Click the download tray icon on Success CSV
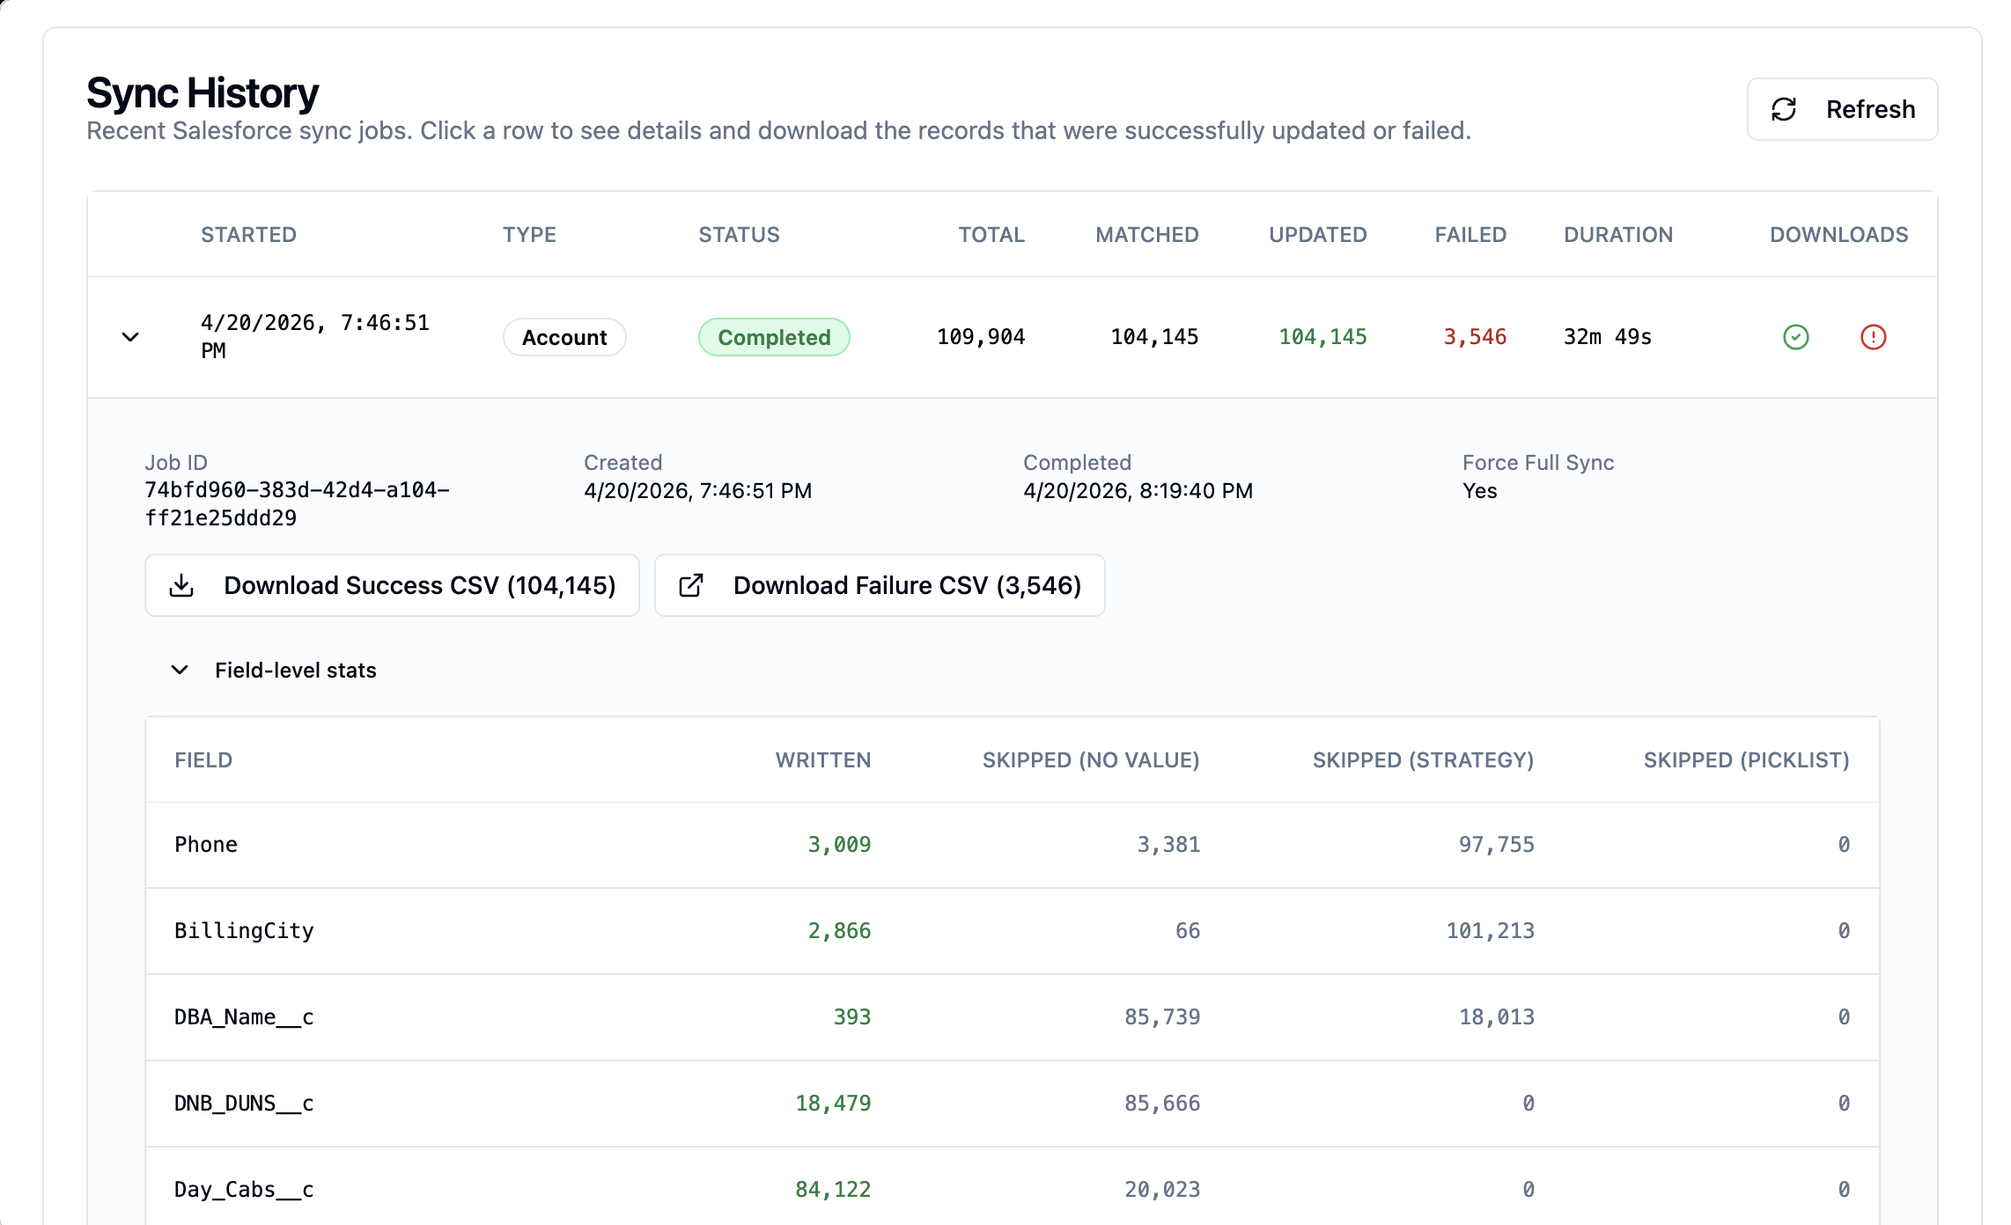 181,585
